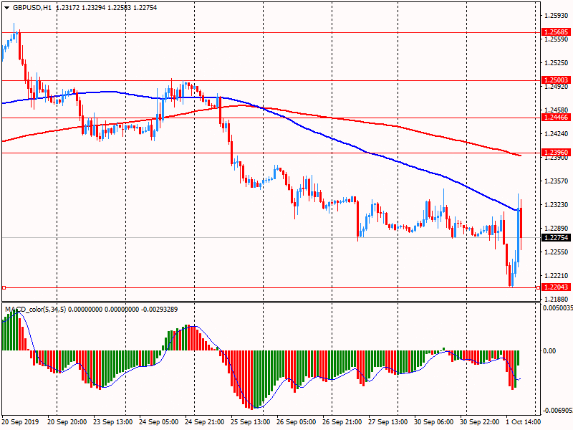This screenshot has height=430, width=573.
Task: Select the red 1.25685 price level label
Action: 556,32
